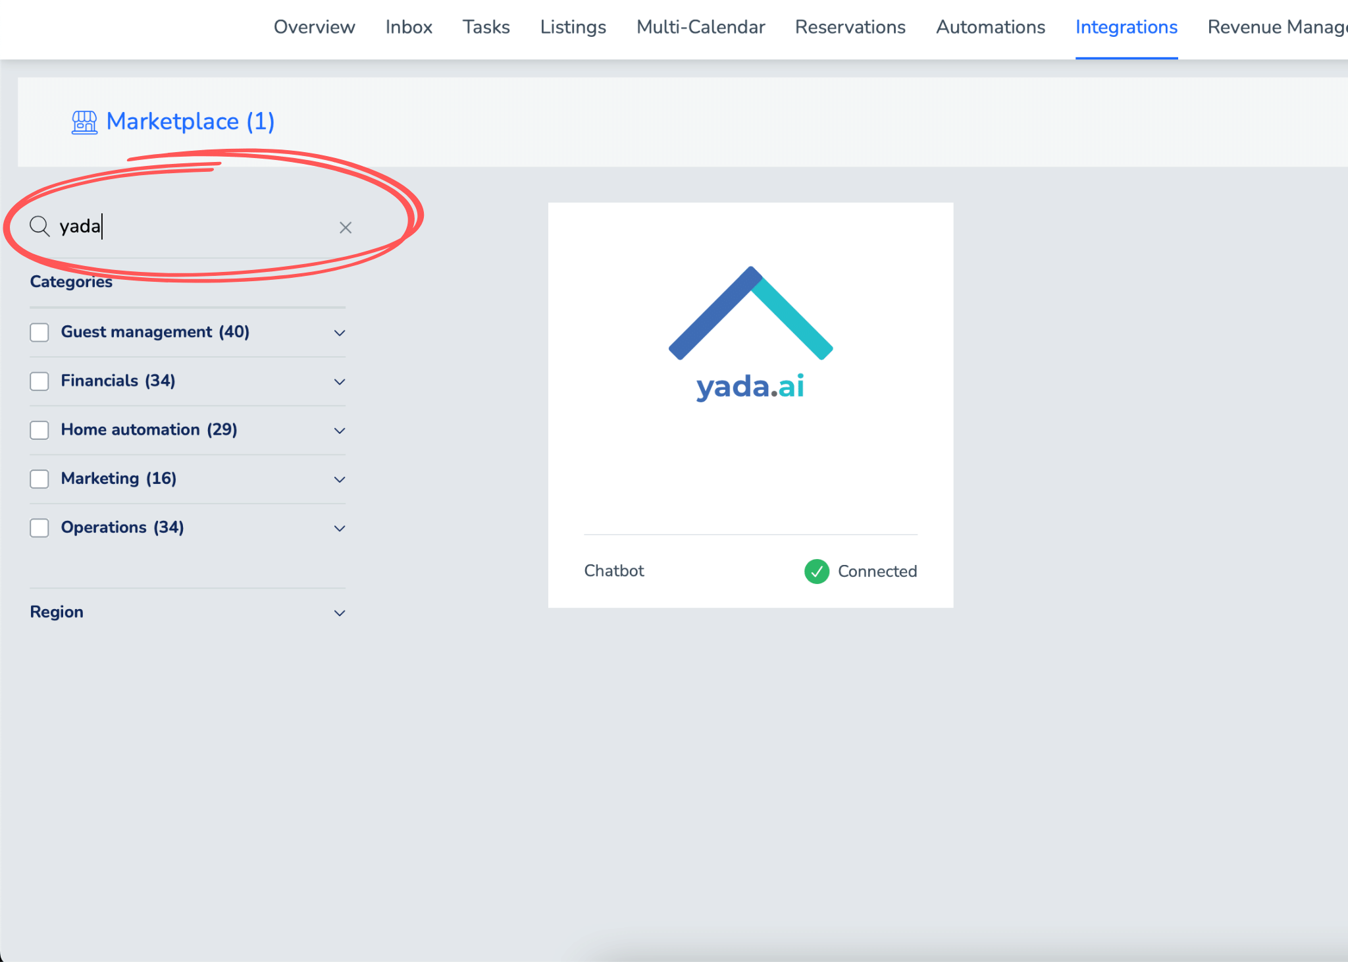Screen dimensions: 1348x962
Task: Switch to the Multi-Calendar tab
Action: 700,27
